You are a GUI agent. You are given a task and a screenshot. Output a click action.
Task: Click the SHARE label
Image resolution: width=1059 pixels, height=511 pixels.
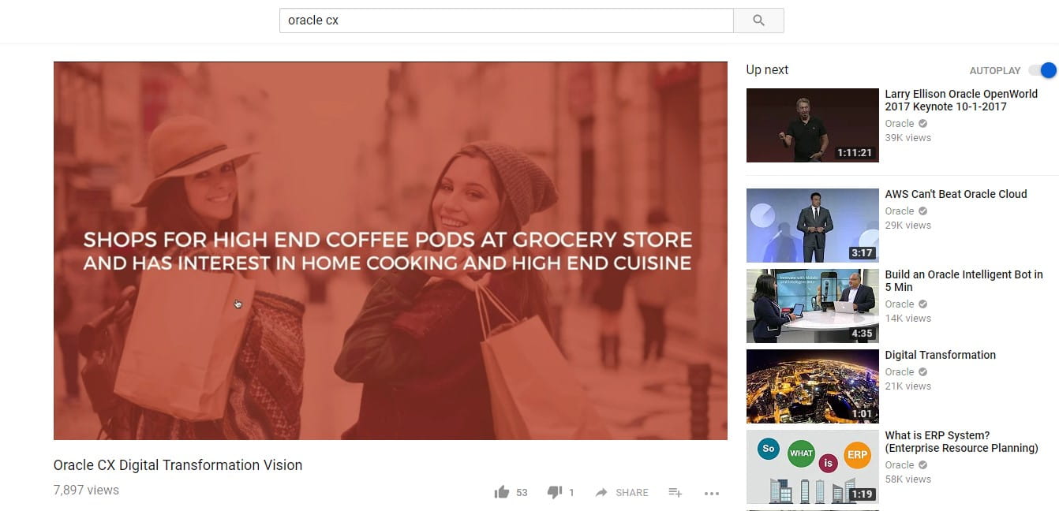tap(631, 493)
